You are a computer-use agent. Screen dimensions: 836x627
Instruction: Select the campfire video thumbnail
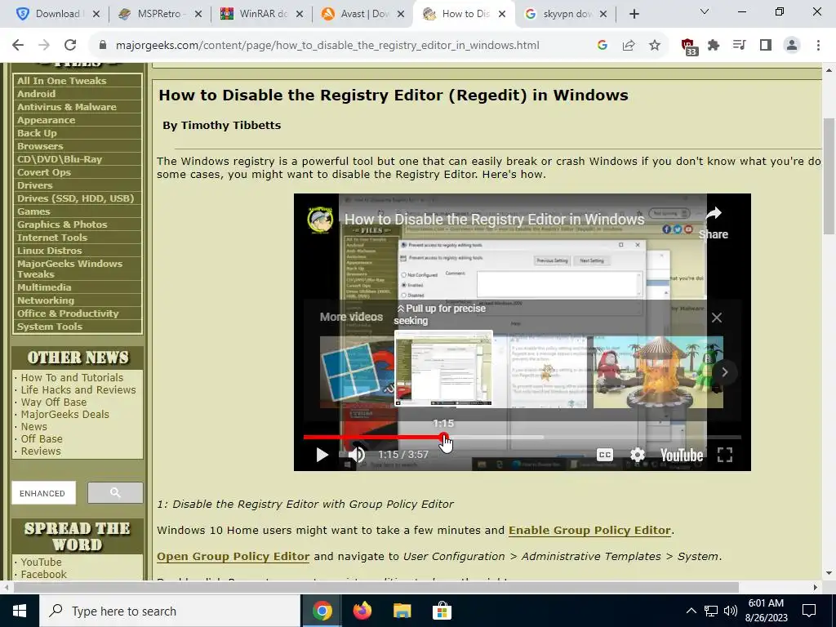pos(658,372)
